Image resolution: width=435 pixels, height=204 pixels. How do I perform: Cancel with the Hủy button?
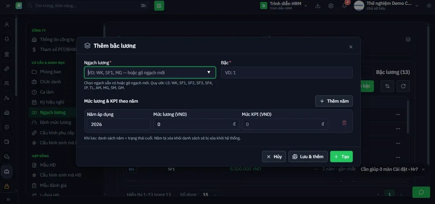(274, 156)
